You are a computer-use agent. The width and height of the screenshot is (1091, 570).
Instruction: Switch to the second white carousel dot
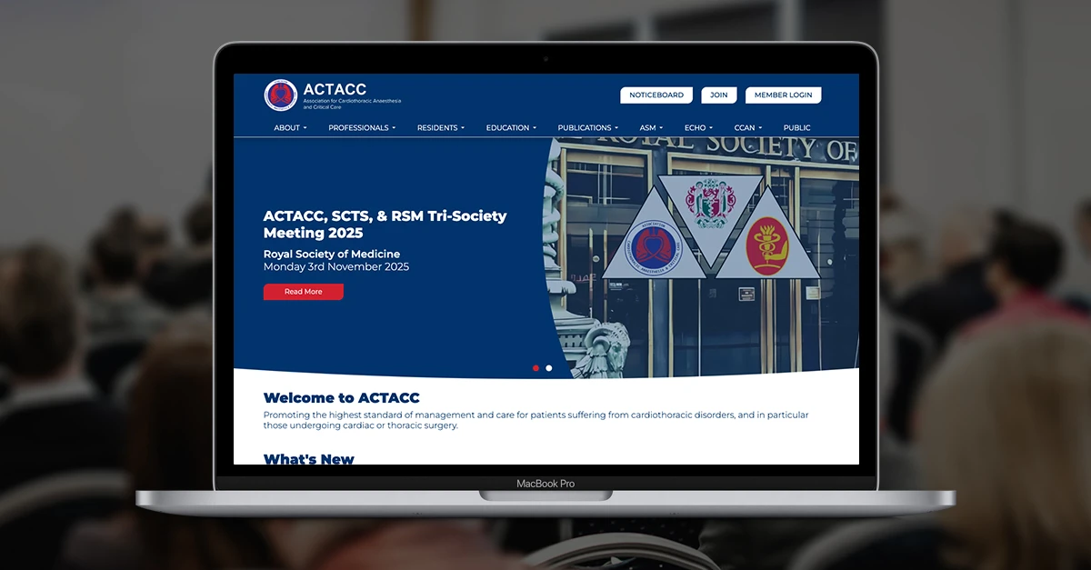click(x=548, y=368)
